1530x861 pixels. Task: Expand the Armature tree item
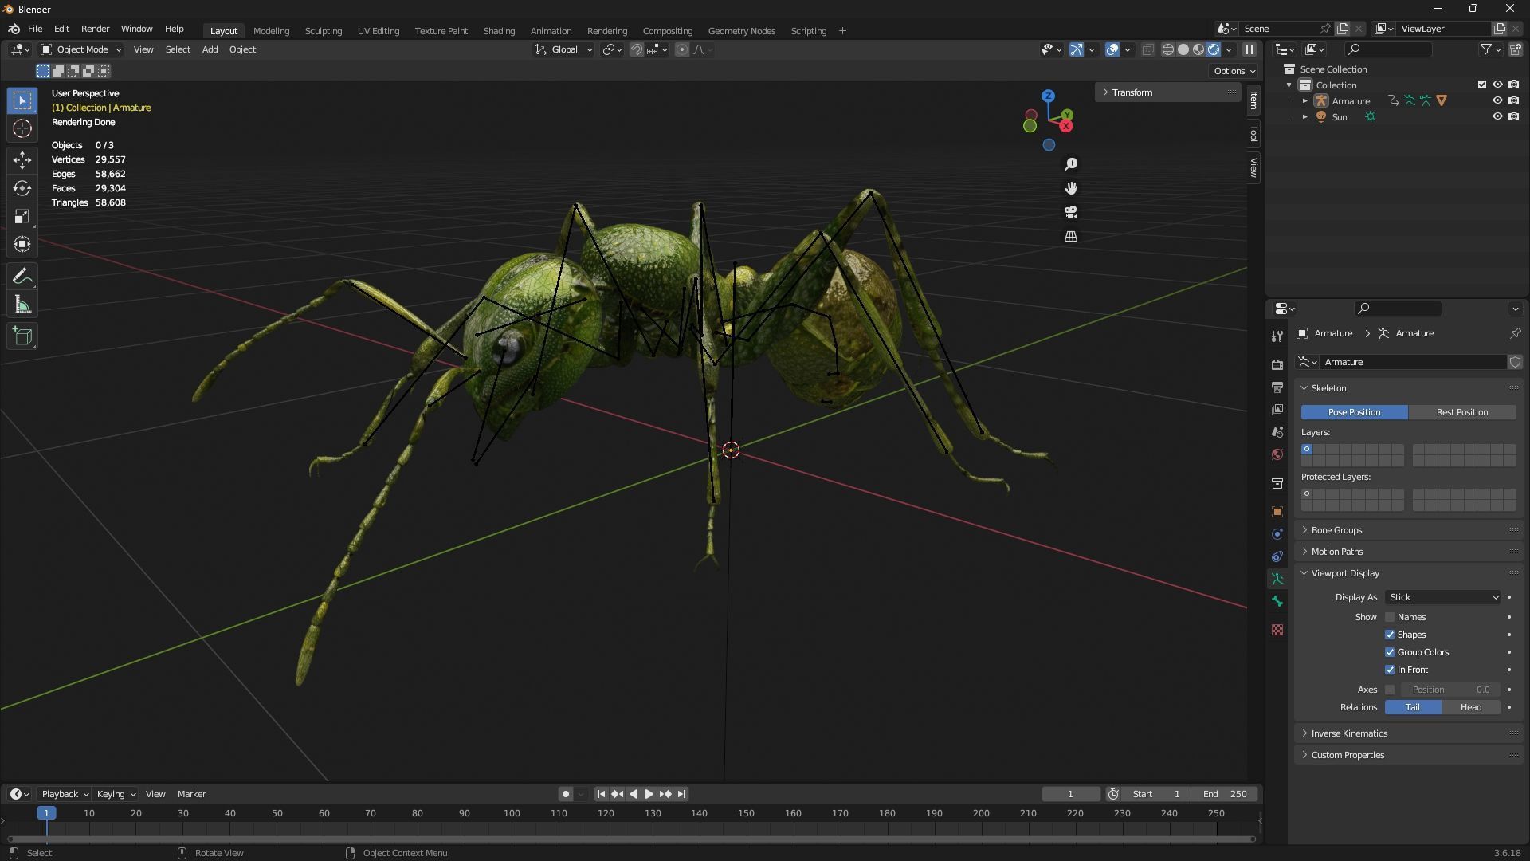1304,101
